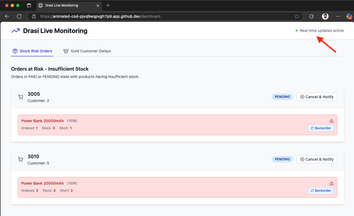
Task: Click the browser extensions puzzle icon
Action: tap(311, 16)
